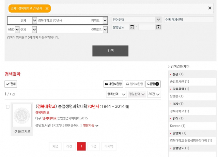Filter by publisher 경북대학교 농업생명과학대학 (1)
218x157 pixels.
(x=191, y=141)
